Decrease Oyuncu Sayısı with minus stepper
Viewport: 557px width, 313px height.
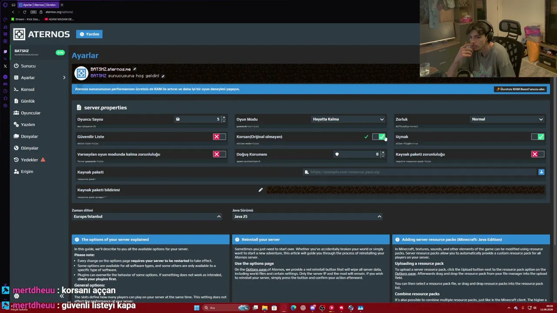pyautogui.click(x=224, y=121)
